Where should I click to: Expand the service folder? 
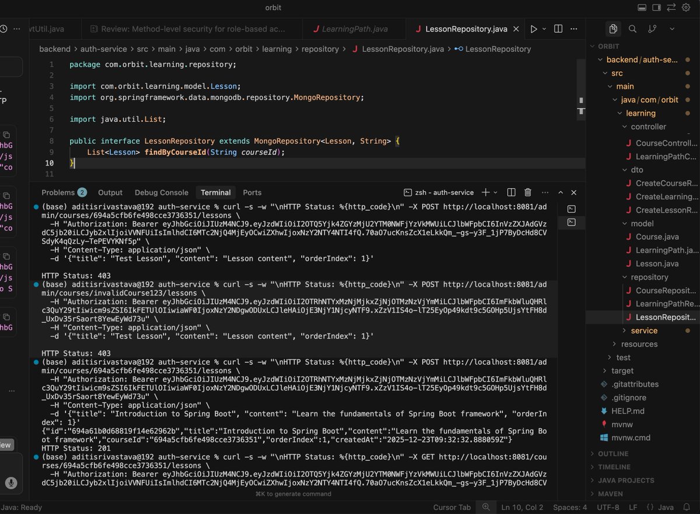(644, 330)
